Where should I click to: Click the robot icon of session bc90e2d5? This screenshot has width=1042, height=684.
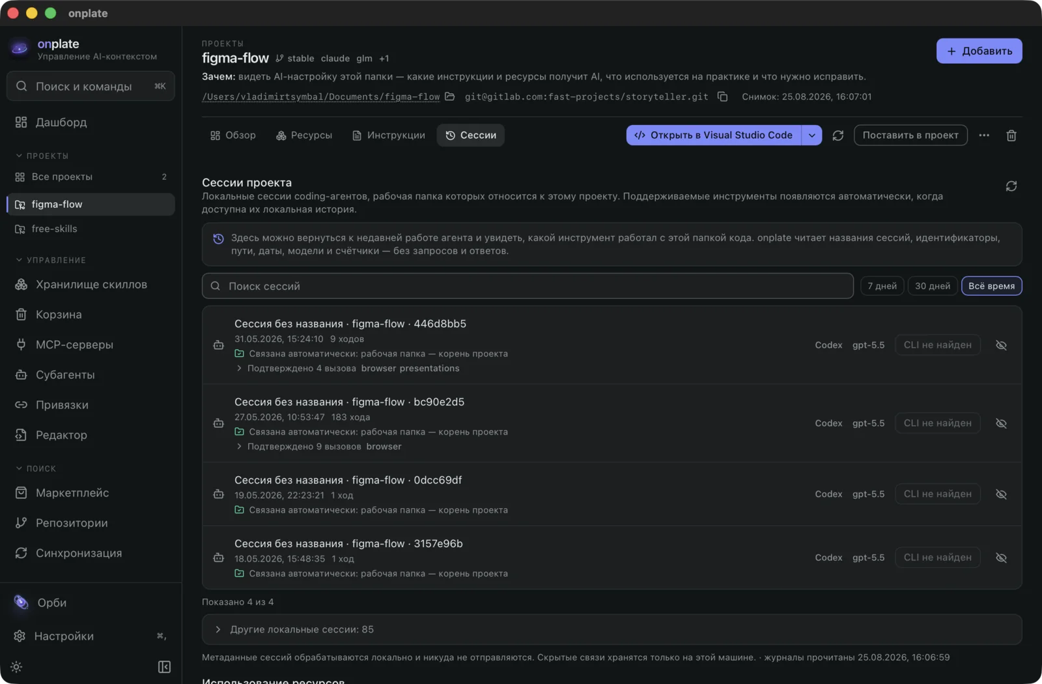219,423
